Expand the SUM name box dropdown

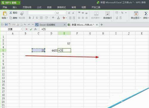(21, 29)
